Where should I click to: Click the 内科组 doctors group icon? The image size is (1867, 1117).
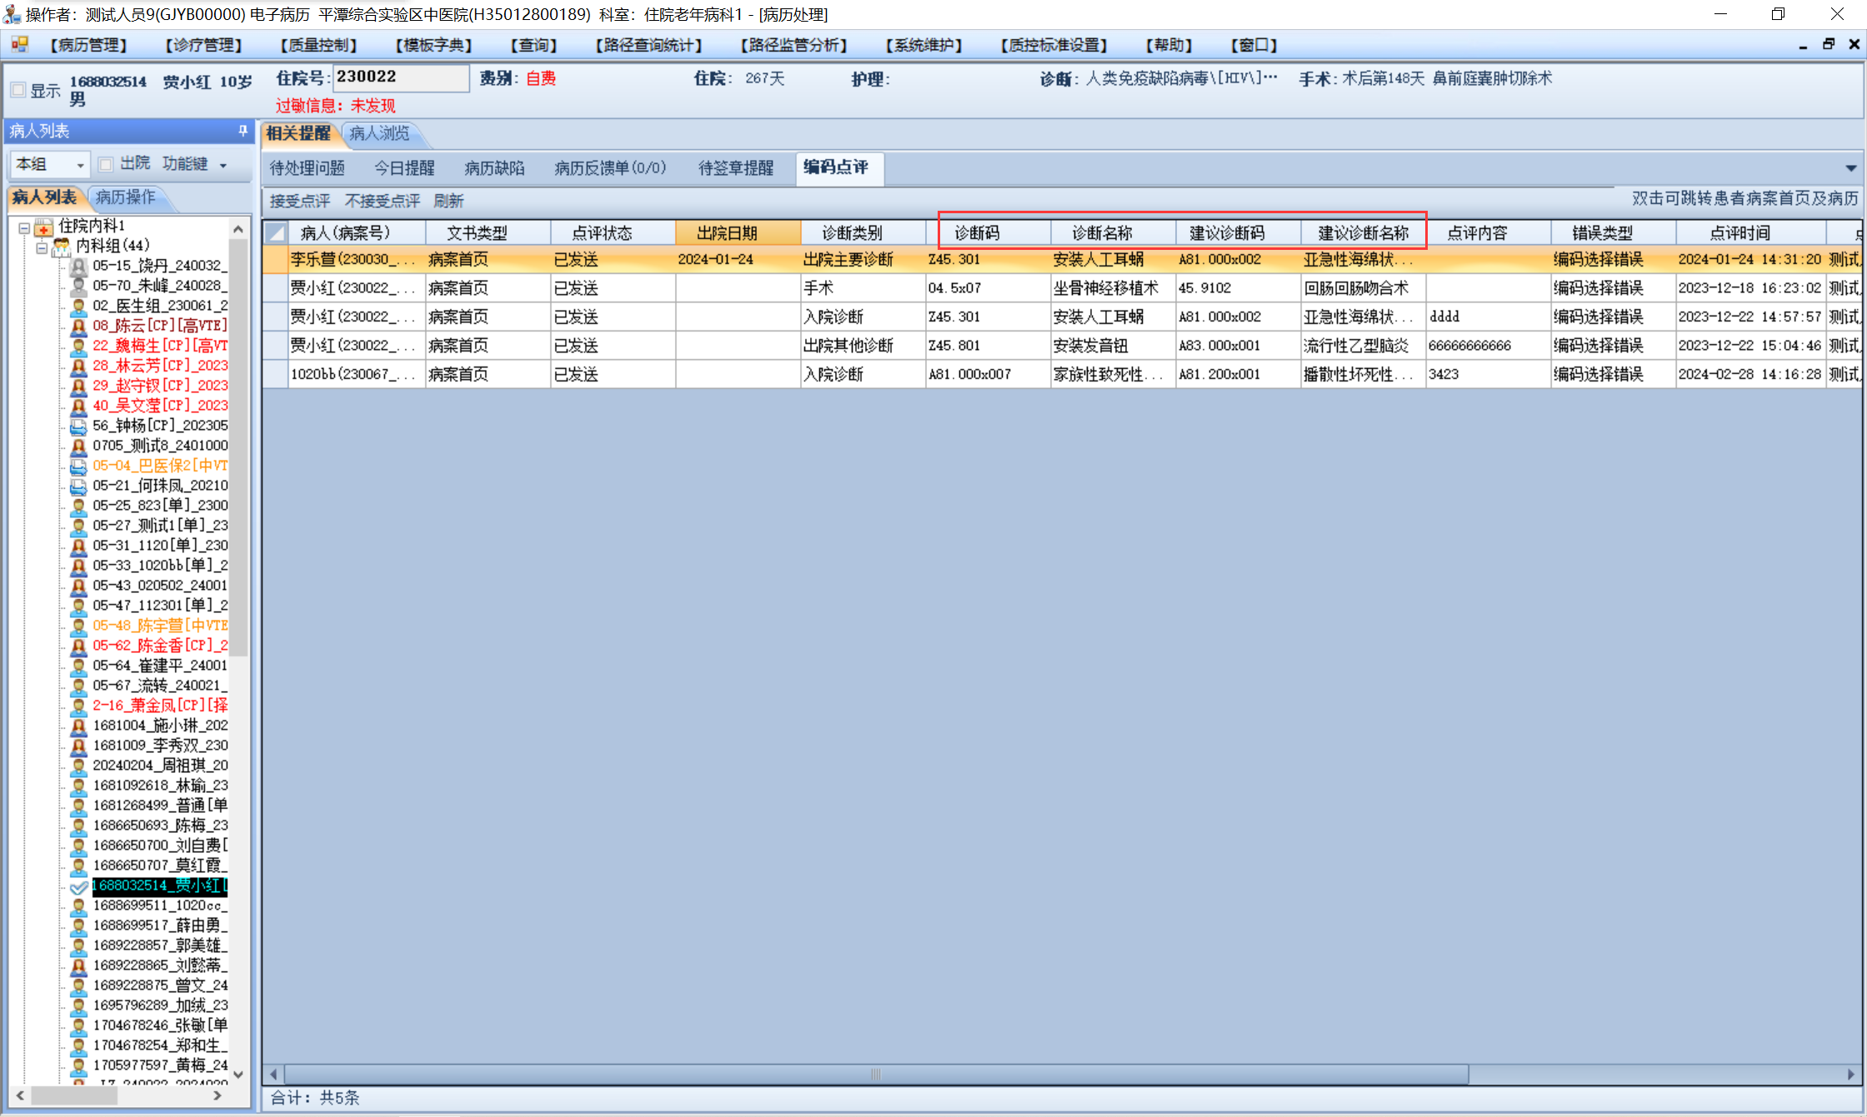tap(62, 247)
